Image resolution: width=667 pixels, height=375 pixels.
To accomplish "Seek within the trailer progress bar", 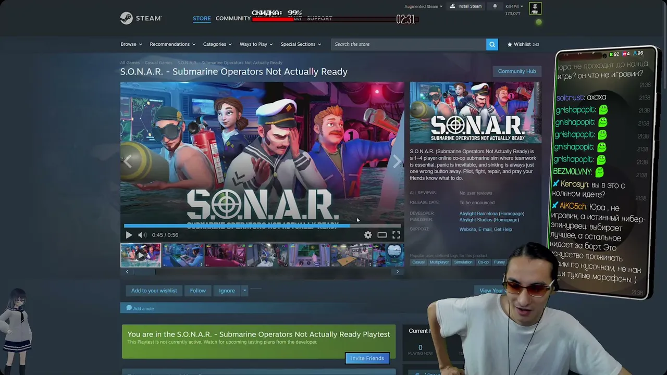I will (262, 226).
